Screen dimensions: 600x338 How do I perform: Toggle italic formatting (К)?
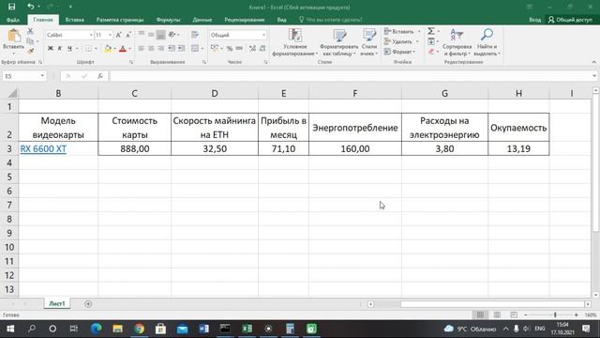(60, 49)
